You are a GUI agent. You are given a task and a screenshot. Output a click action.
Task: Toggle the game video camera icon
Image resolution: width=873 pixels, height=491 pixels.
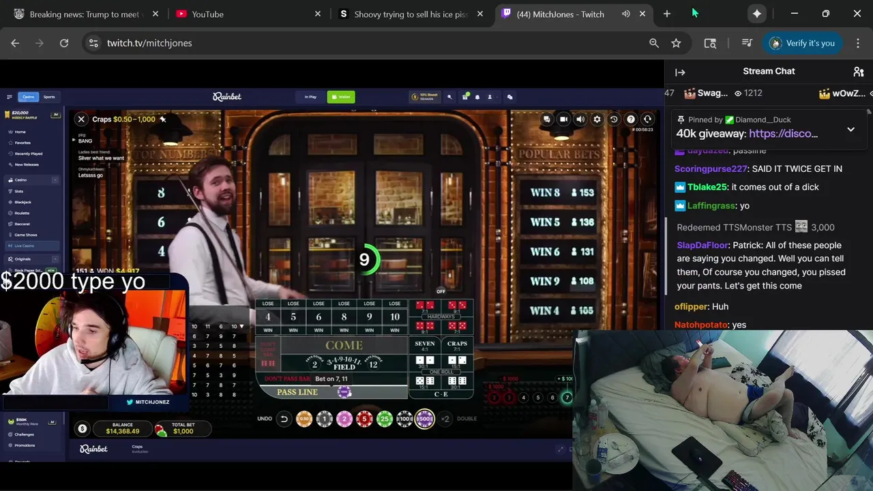[x=563, y=119]
